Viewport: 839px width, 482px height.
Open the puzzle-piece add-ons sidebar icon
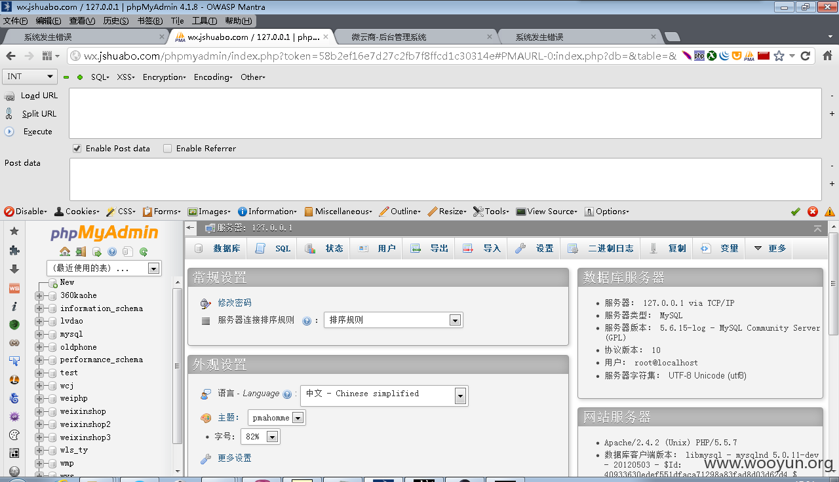point(14,250)
